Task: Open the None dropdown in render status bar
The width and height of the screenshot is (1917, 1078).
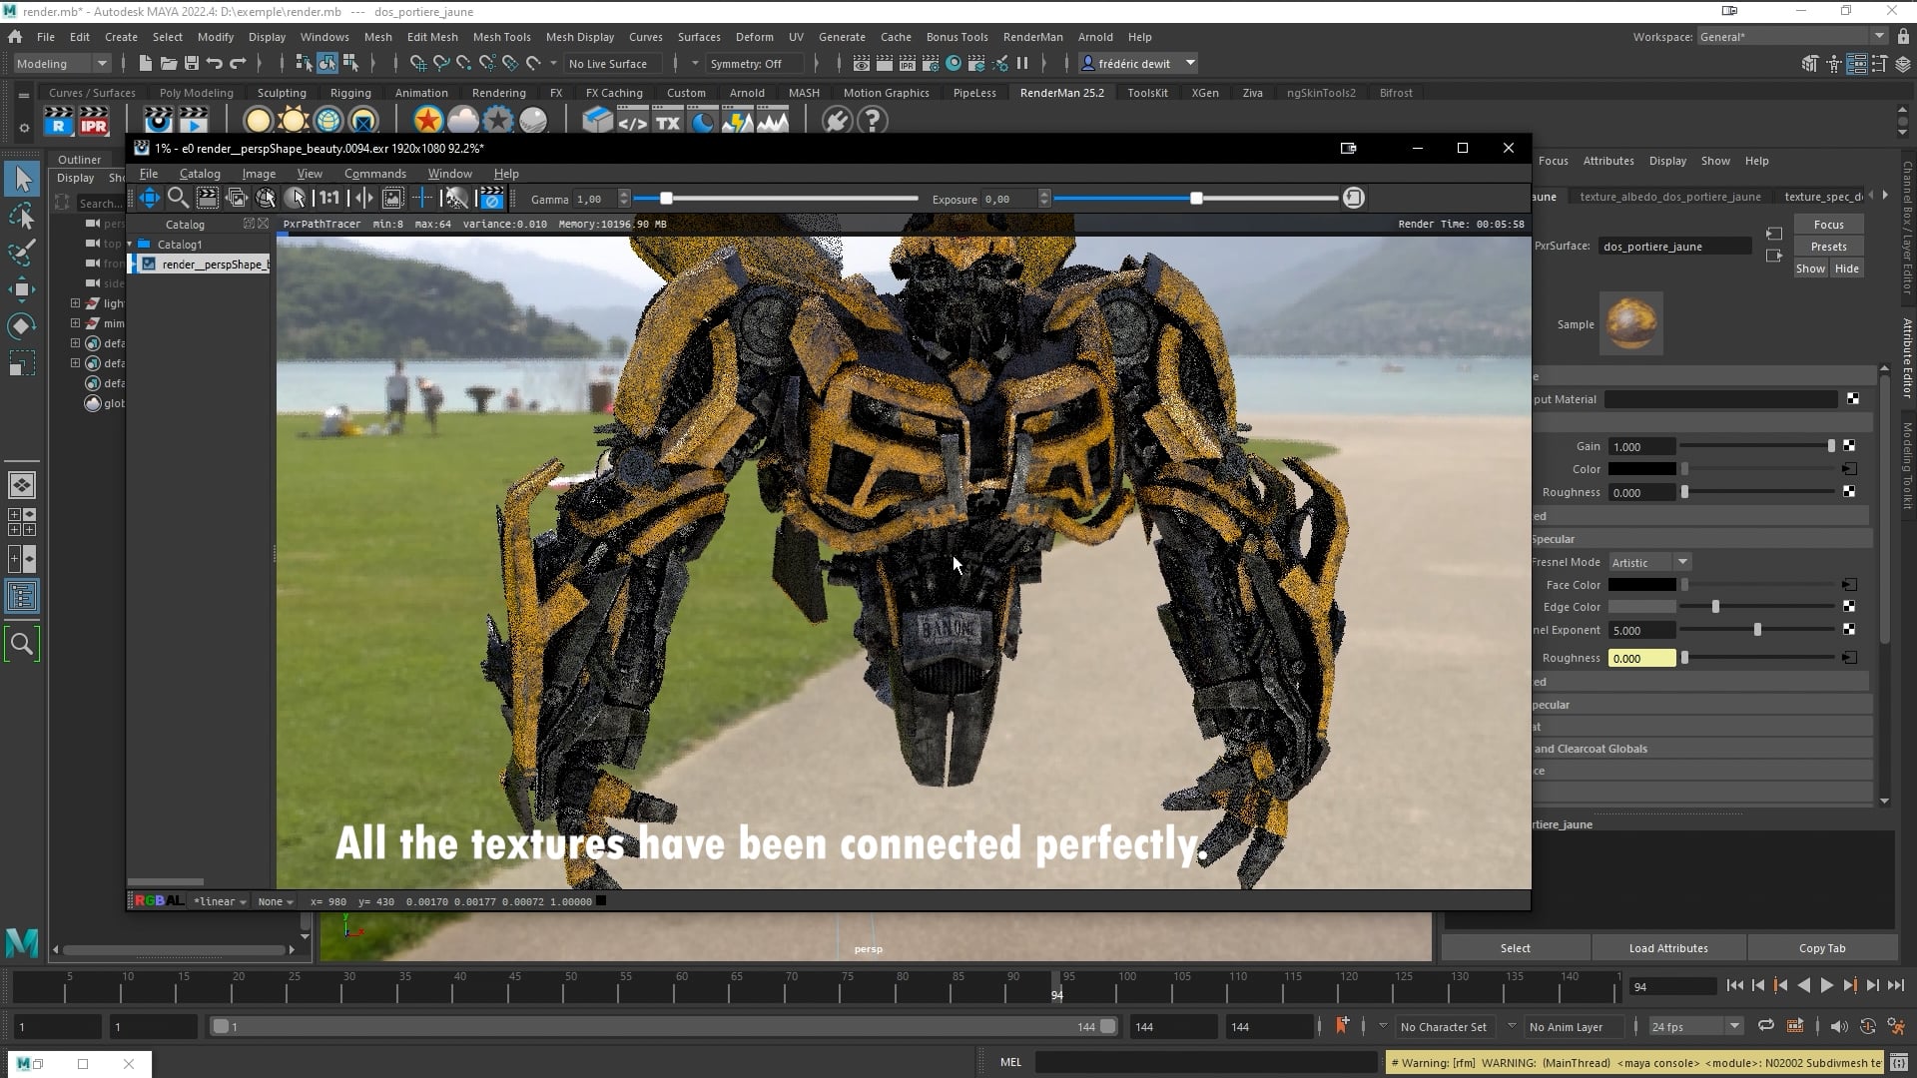Action: [x=276, y=901]
